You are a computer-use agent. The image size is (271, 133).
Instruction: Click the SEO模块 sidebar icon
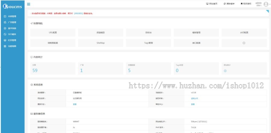point(5,34)
